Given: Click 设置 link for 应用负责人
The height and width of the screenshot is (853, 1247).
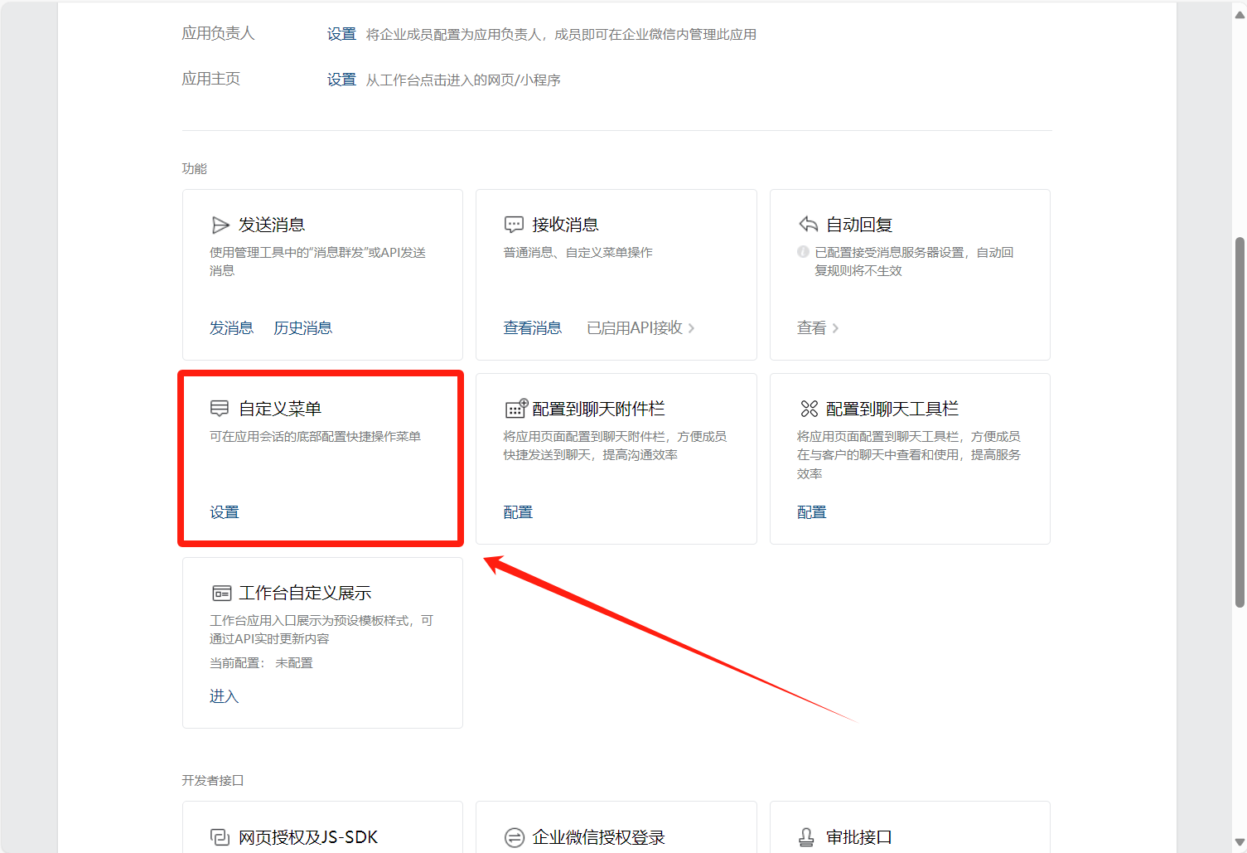Looking at the screenshot, I should [x=341, y=34].
